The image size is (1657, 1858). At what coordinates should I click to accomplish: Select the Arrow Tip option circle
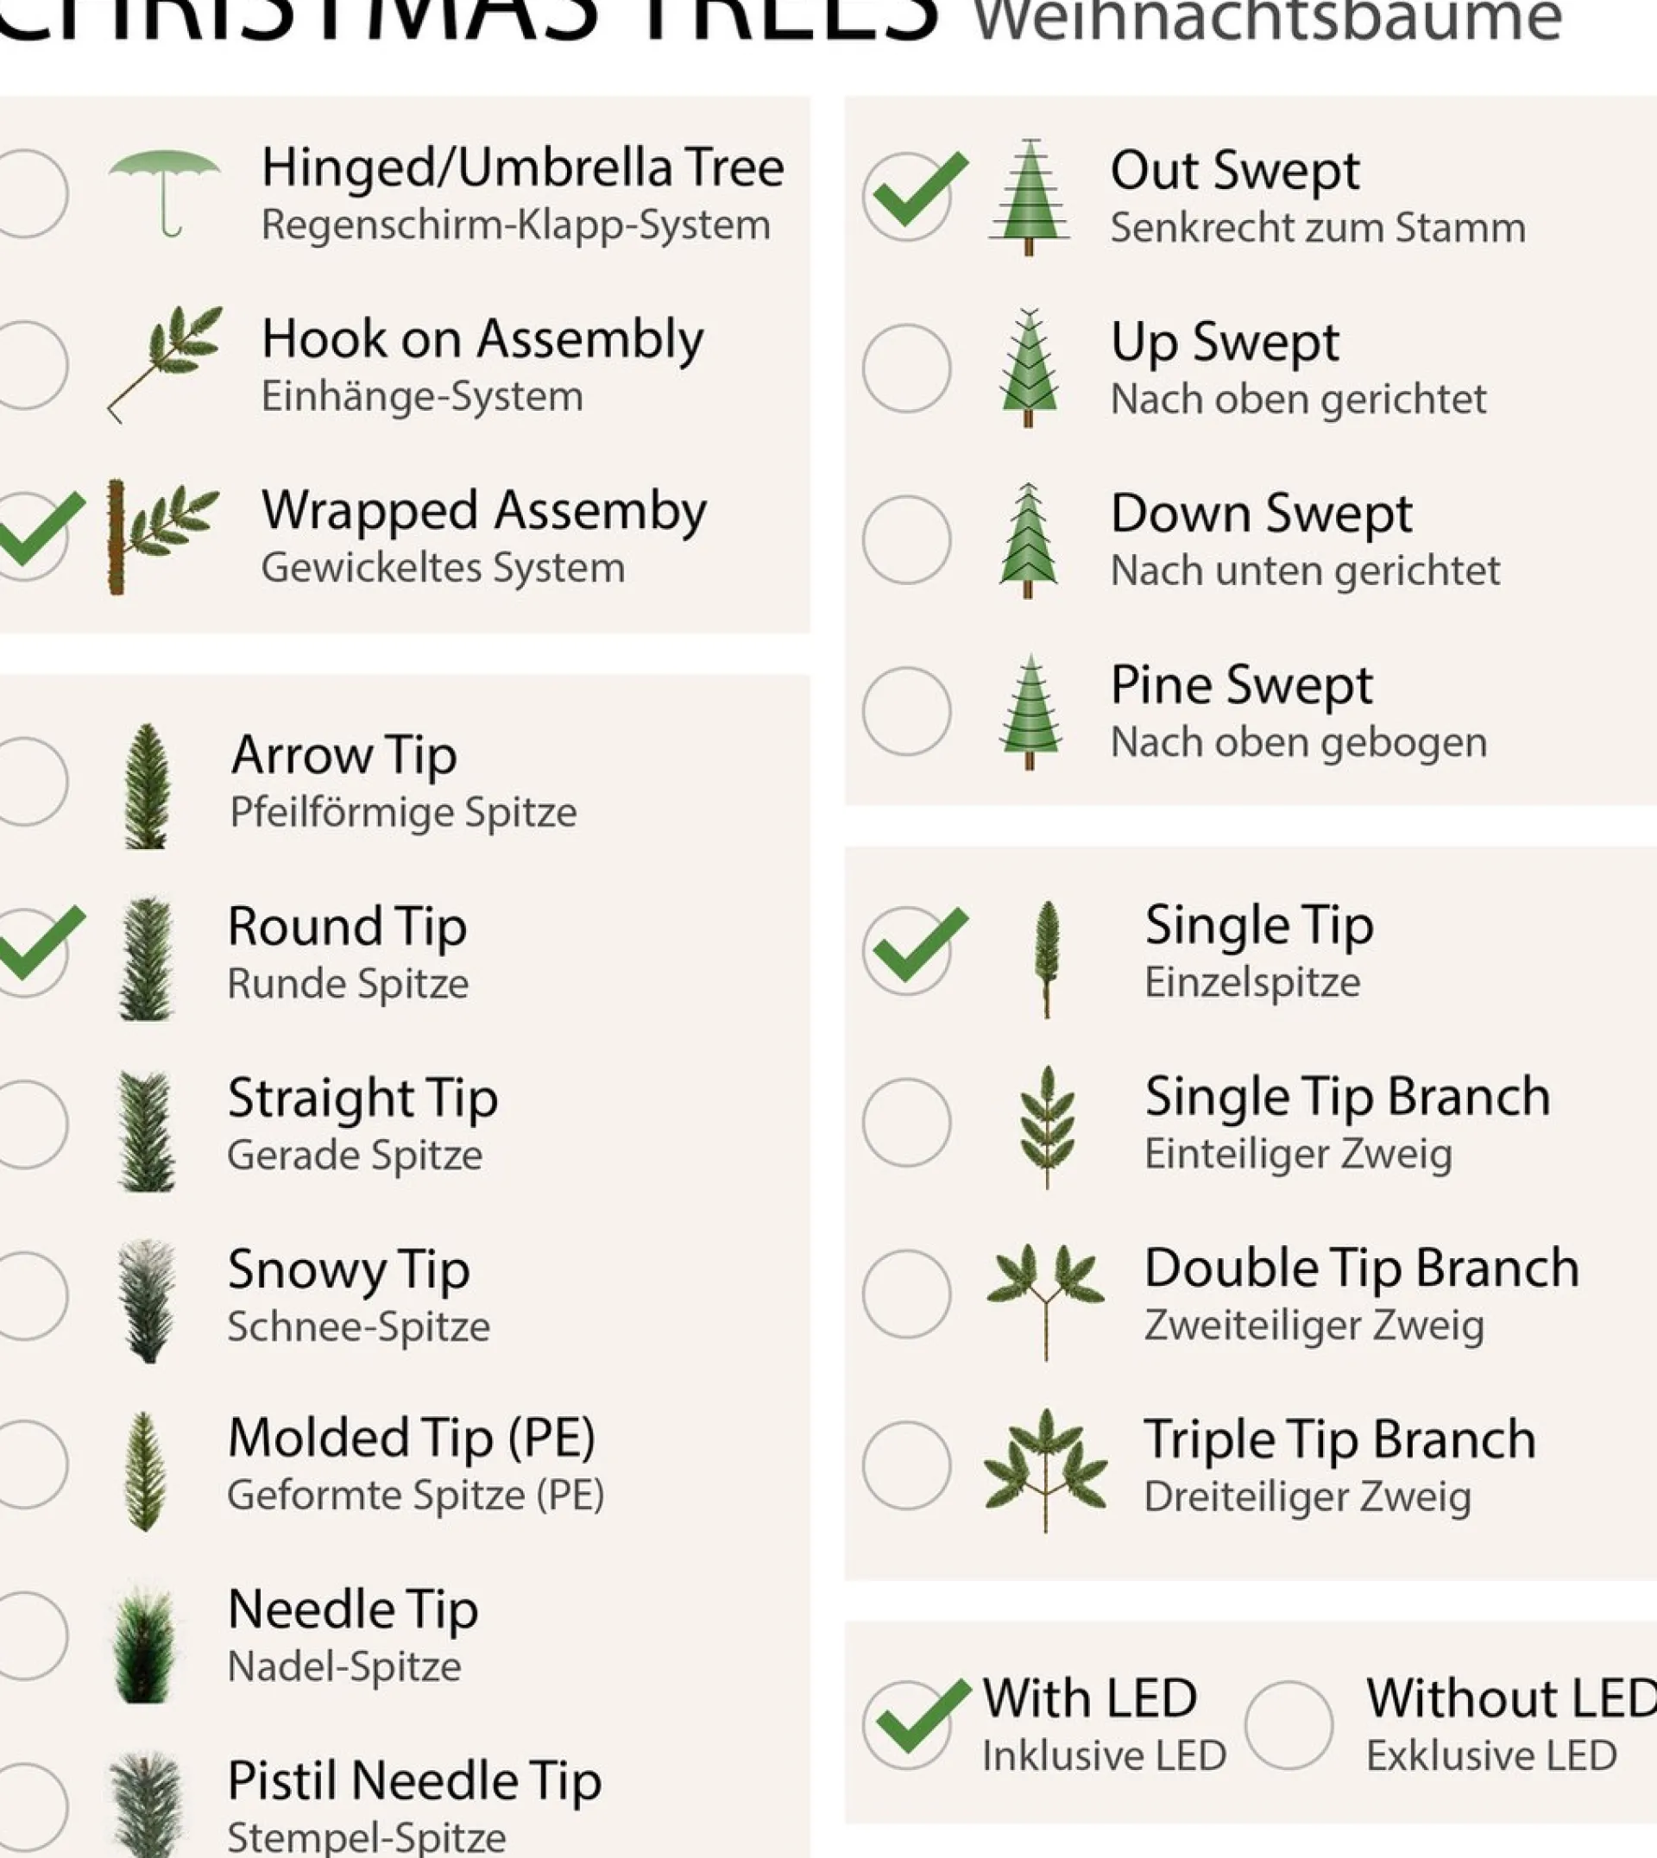30,781
